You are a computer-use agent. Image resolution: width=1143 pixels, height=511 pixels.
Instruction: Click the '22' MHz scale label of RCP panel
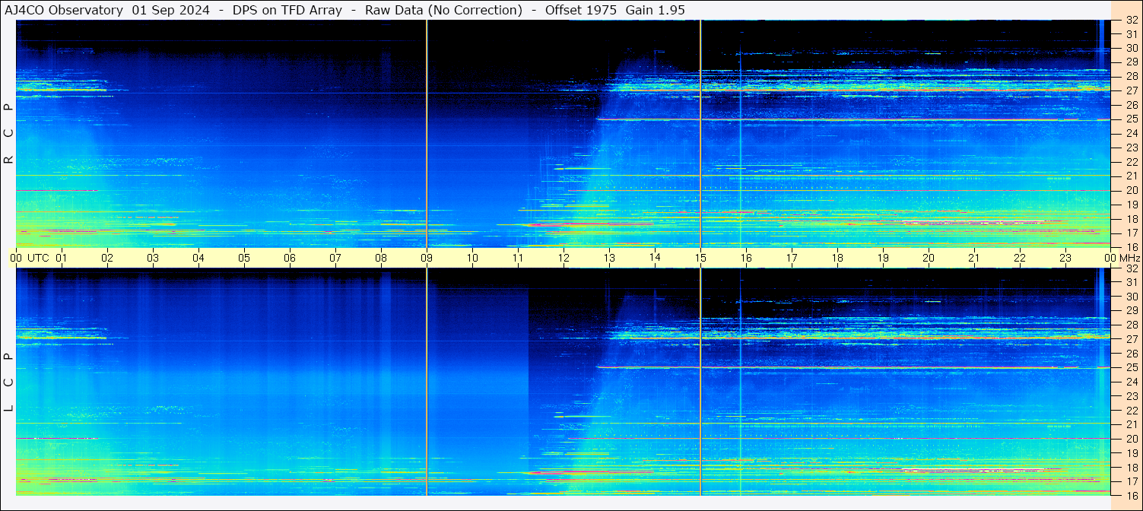pos(1132,162)
